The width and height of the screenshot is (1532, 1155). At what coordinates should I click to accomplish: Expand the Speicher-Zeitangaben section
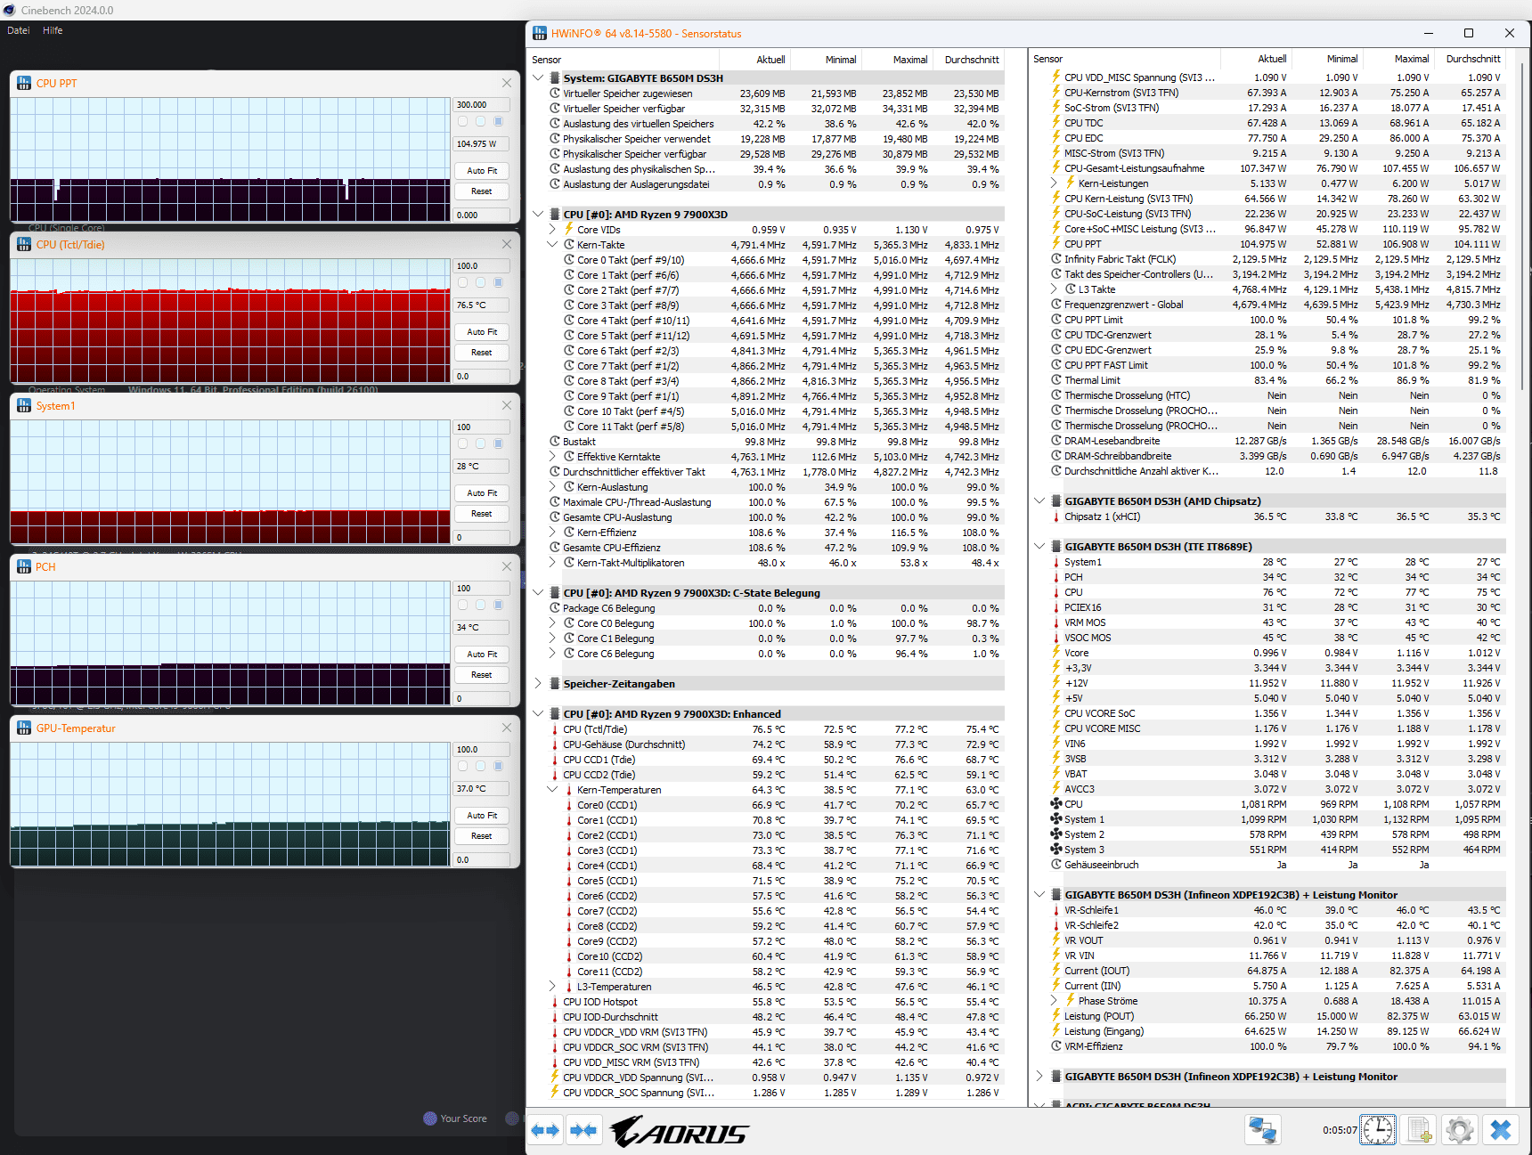click(x=538, y=684)
